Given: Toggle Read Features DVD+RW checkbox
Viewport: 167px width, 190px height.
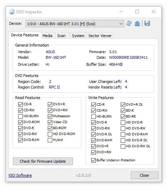Looking at the screenshot, I should pyautogui.click(x=50, y=110).
